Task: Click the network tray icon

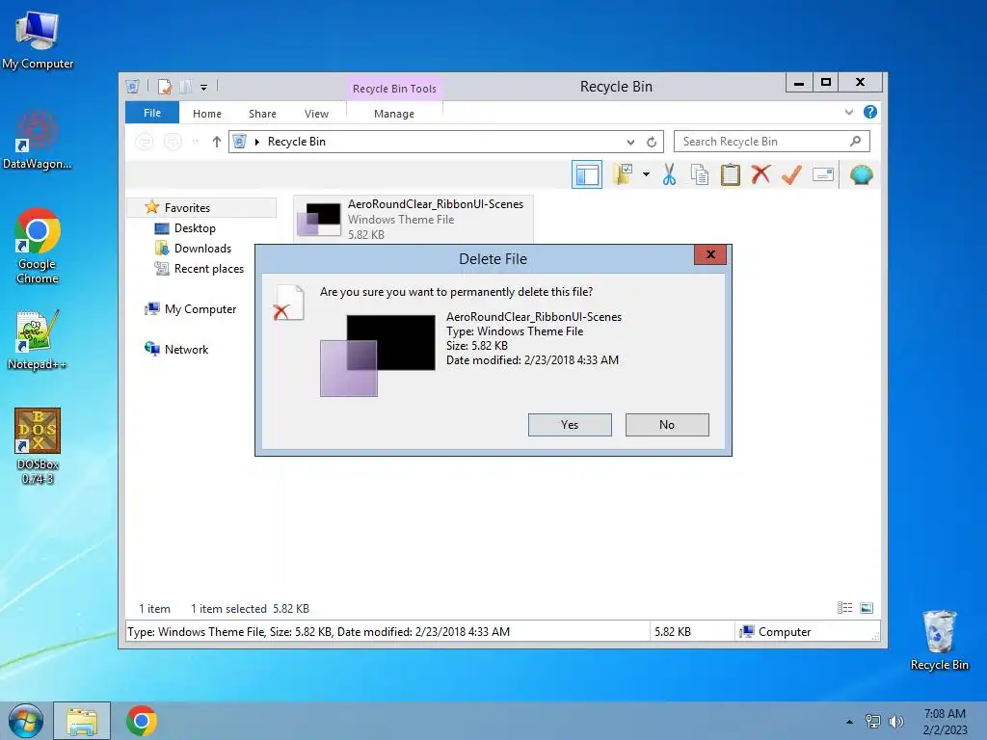Action: [873, 722]
